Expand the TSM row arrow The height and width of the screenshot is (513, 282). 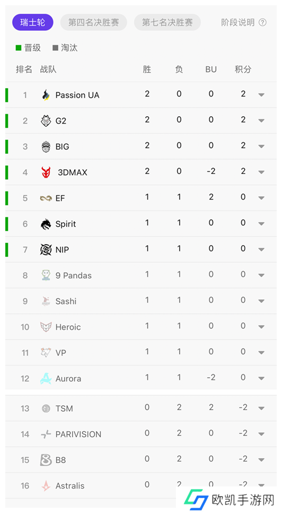click(261, 408)
